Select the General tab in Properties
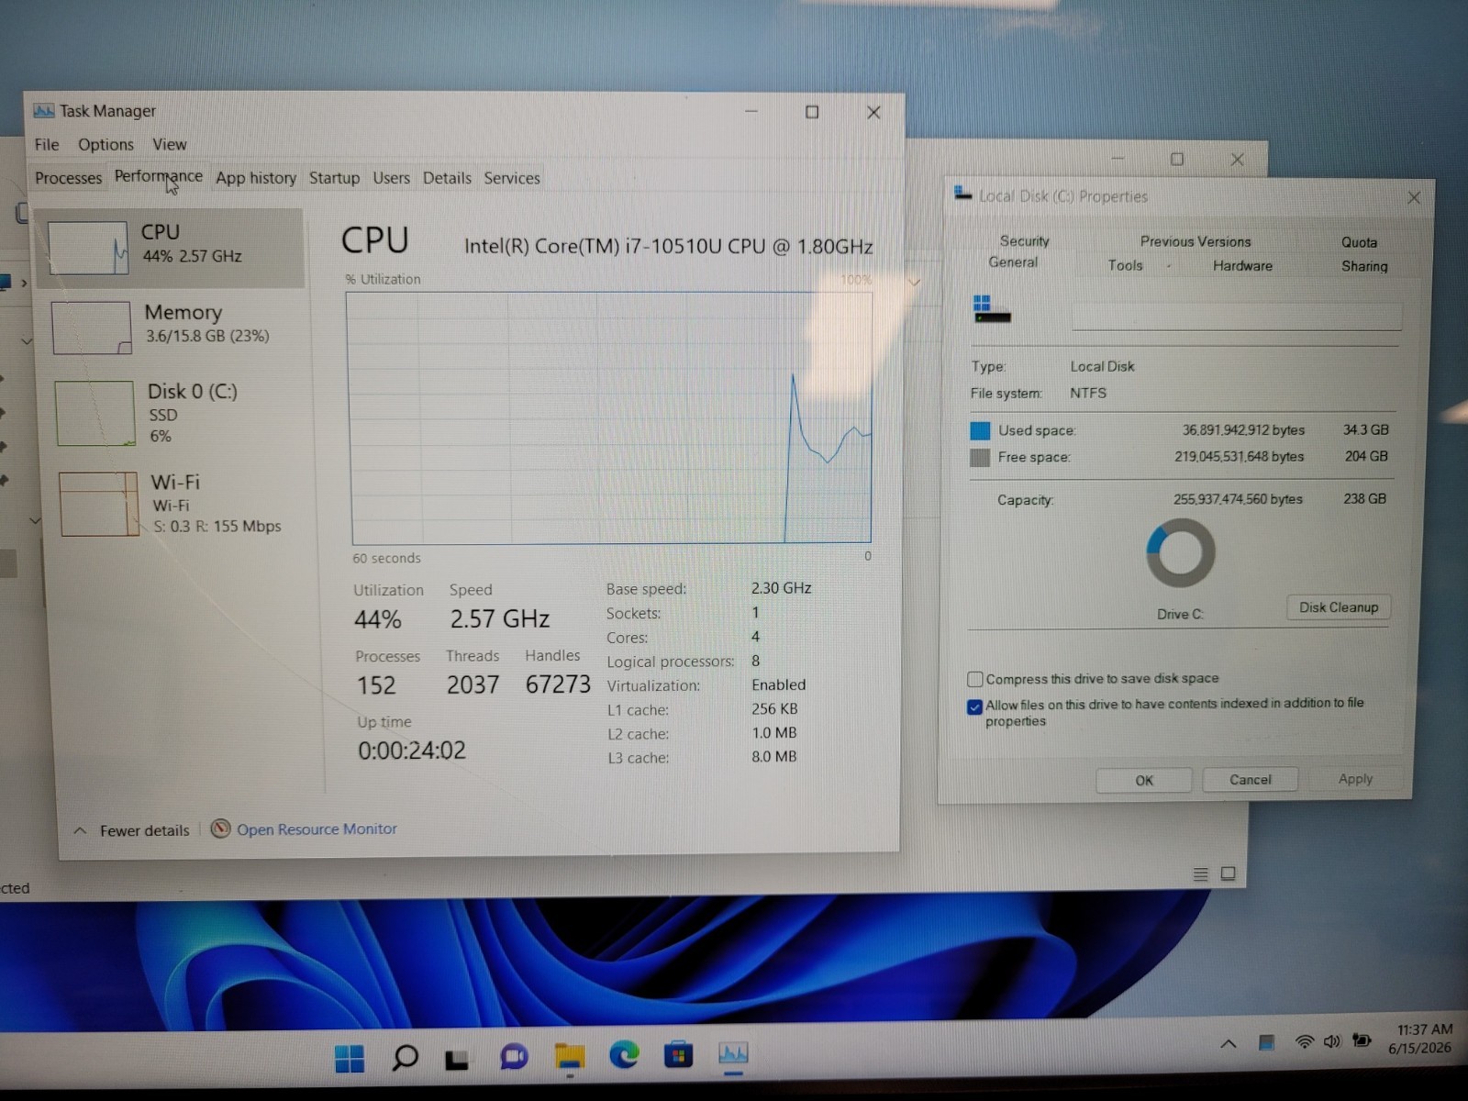1468x1101 pixels. coord(1013,262)
